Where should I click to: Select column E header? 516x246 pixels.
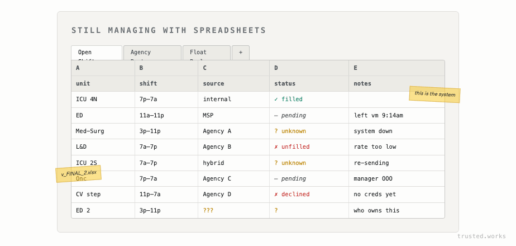(x=396, y=68)
